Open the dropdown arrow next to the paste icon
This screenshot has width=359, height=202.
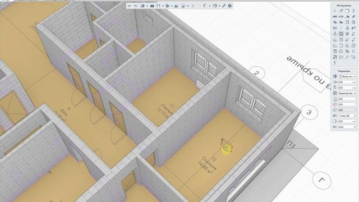[210, 6]
